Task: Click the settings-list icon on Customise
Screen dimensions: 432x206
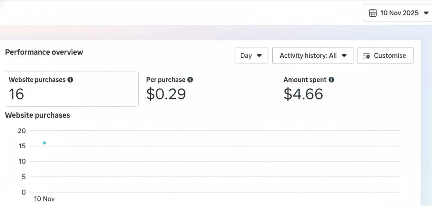Action: [x=367, y=56]
